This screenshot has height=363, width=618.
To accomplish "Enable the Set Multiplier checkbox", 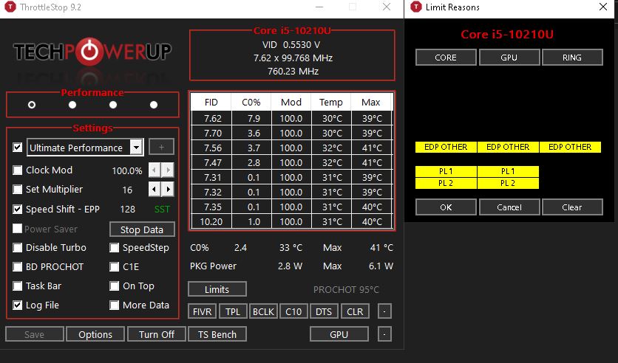I will pos(17,189).
